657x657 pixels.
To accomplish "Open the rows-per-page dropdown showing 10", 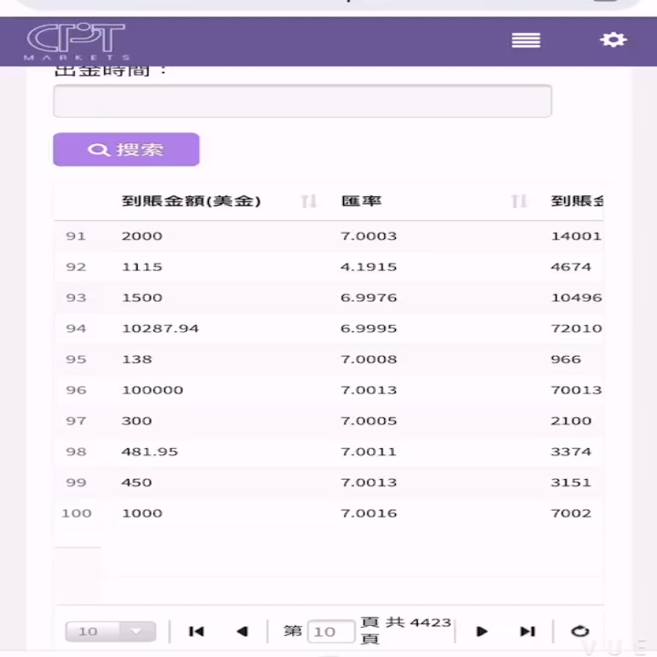I will (110, 631).
